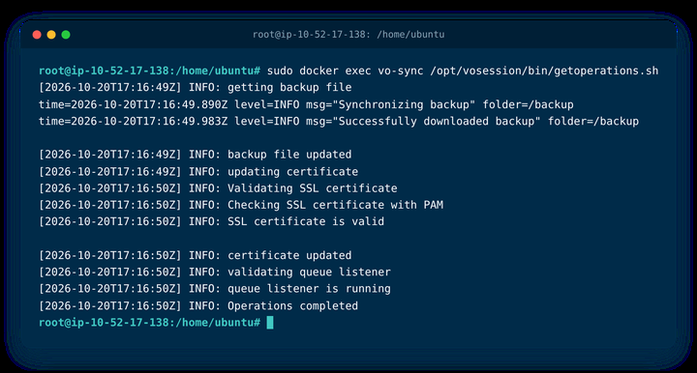
Task: Click the window title root@ip-10-52-17-138: /home/ubuntu
Action: click(348, 35)
